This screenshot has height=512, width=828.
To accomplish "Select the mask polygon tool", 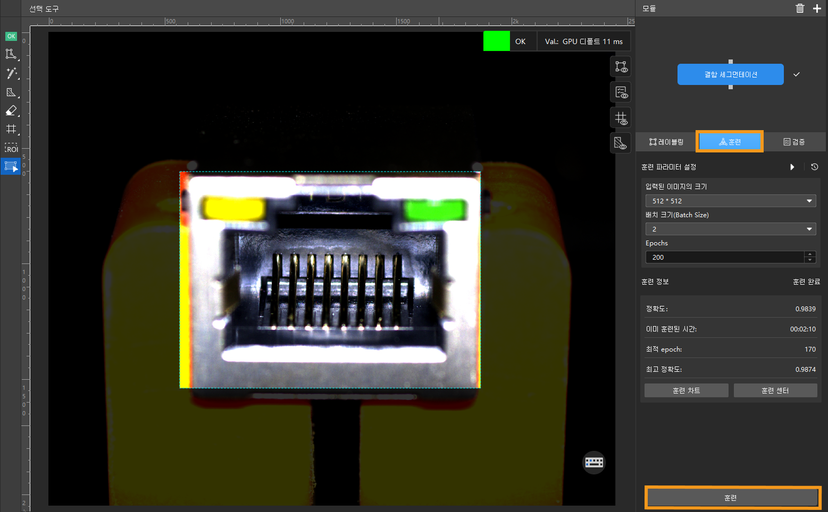I will click(x=11, y=92).
